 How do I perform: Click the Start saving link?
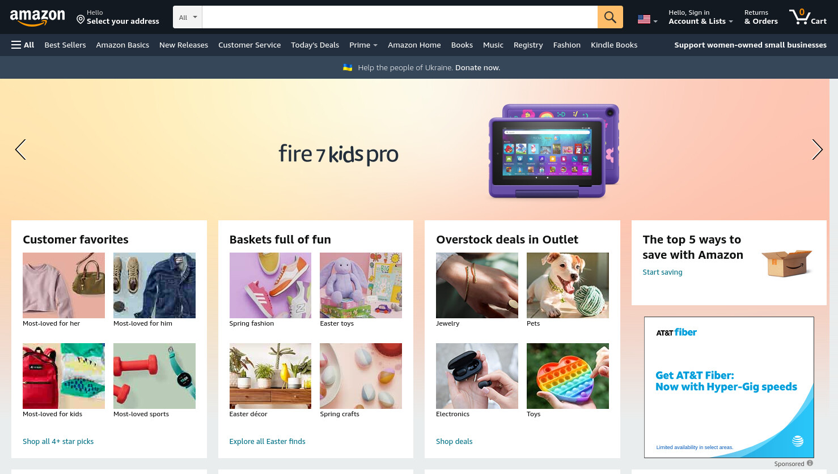pyautogui.click(x=662, y=272)
